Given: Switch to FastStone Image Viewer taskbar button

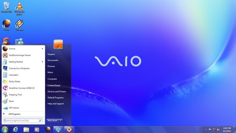Looking at the screenshot, I should [69, 129].
